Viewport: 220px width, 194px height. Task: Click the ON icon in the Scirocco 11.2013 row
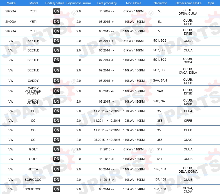[x=57, y=180]
